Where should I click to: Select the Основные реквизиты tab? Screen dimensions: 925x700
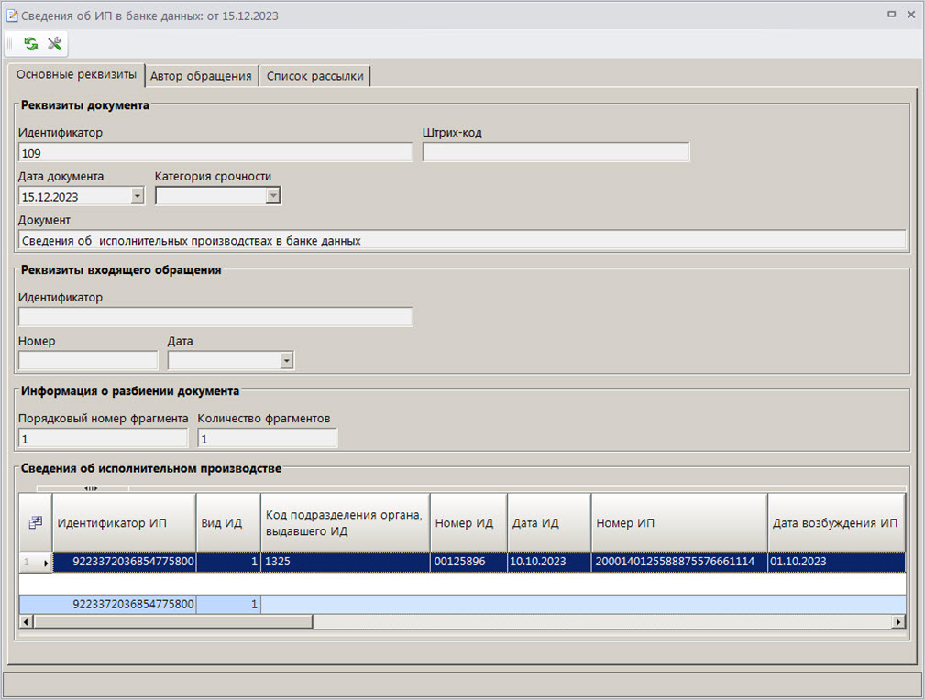click(76, 74)
